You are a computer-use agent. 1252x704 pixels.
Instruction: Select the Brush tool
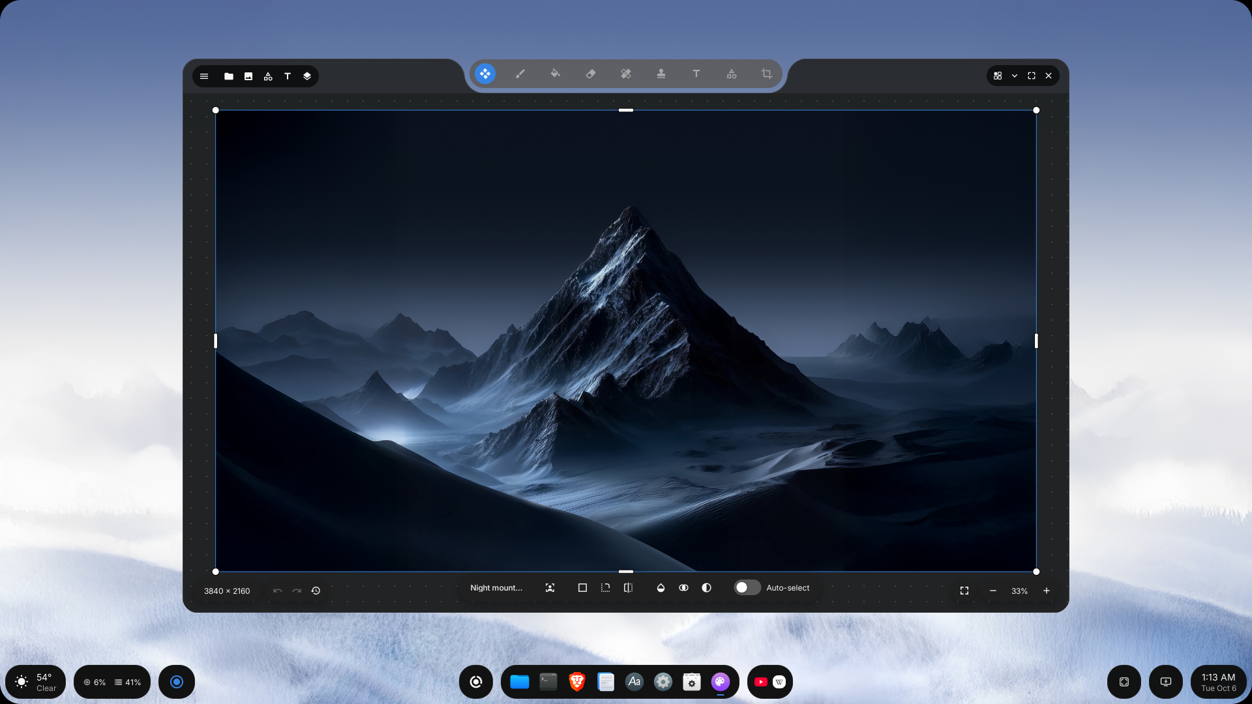(520, 74)
